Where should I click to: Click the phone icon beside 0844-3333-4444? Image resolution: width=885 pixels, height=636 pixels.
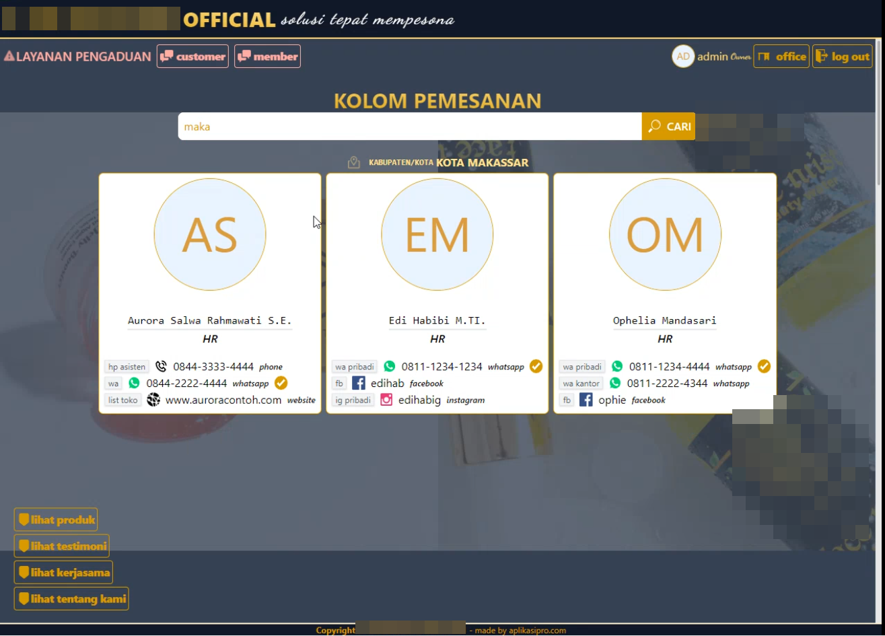click(161, 367)
